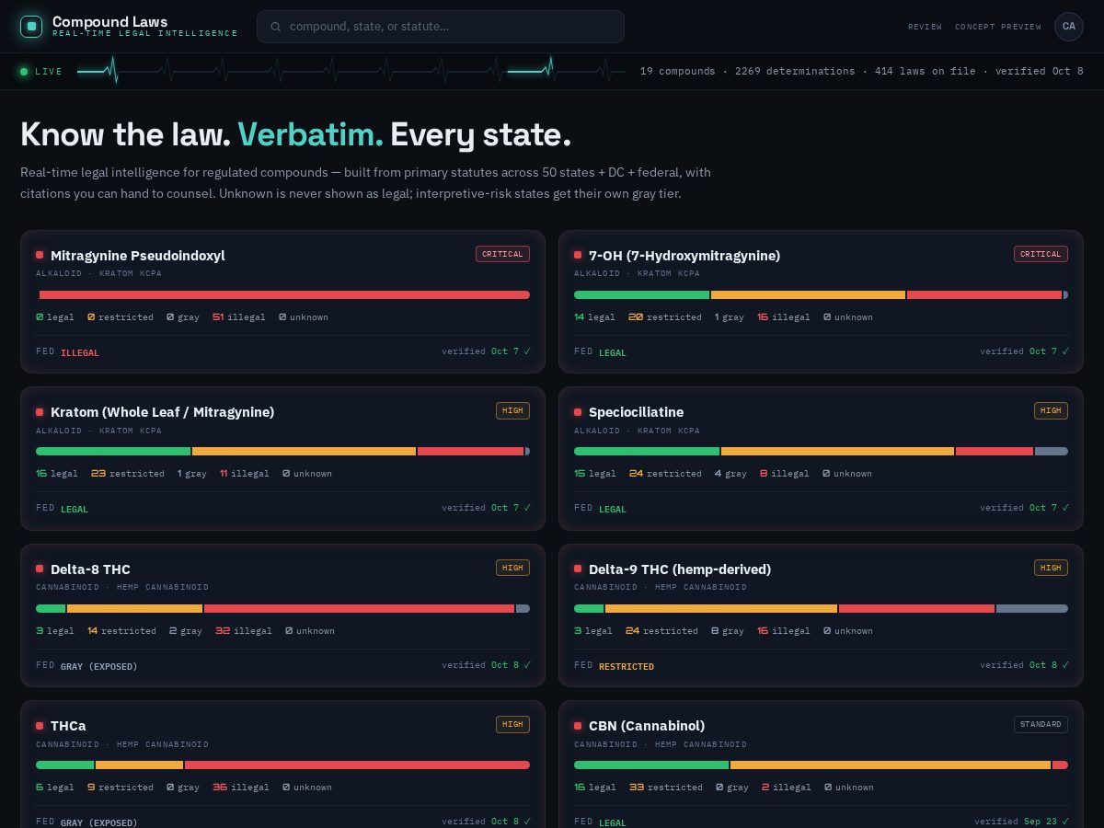This screenshot has height=828, width=1104.
Task: Click the Delta-8 THC status distribution bar
Action: tap(282, 609)
